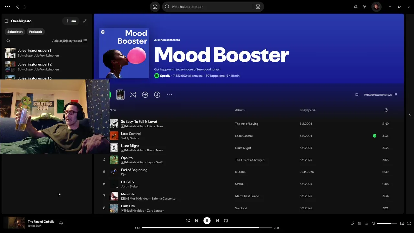
Task: Open Jules ringtones part 2 playlist
Action: (47, 67)
